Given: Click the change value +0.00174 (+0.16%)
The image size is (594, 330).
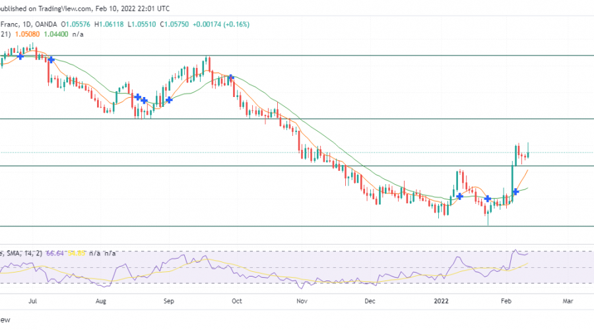Looking at the screenshot, I should [x=221, y=24].
